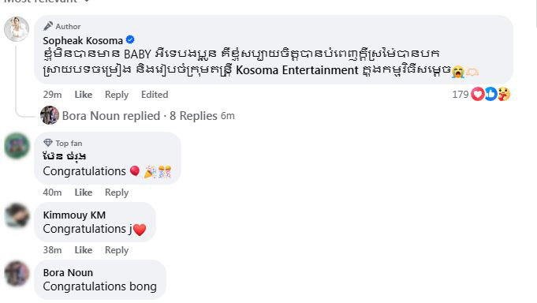This screenshot has width=537, height=303.
Task: Click Kimmouy KM's profile avatar
Action: tap(17, 215)
